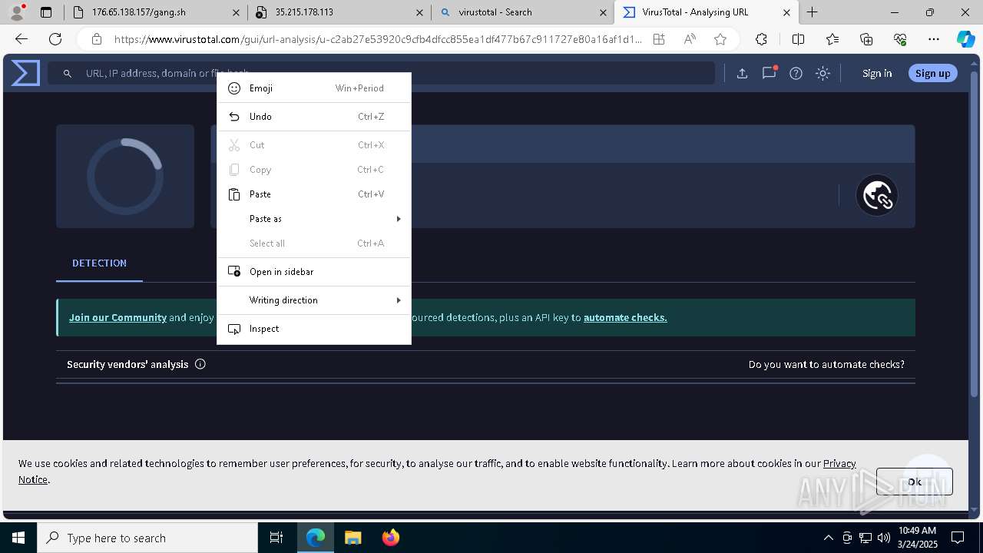Choose Emoji from context menu

(x=314, y=88)
